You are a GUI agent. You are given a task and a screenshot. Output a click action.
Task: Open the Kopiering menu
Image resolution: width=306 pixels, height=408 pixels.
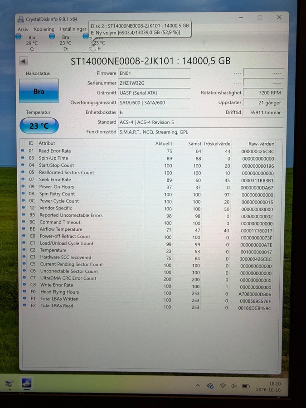pyautogui.click(x=44, y=29)
